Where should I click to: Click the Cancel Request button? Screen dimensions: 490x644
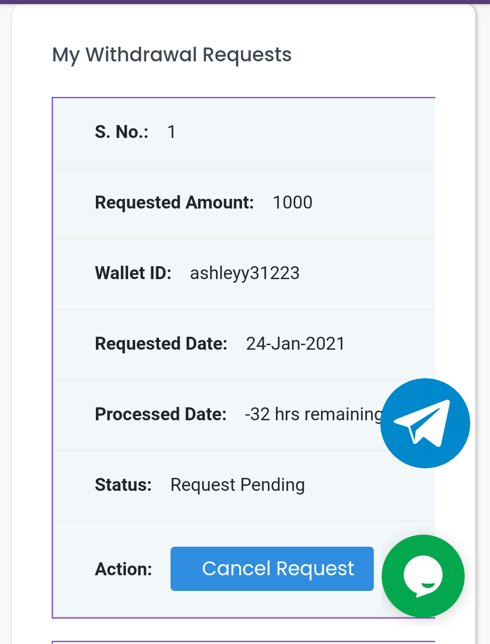(x=272, y=569)
